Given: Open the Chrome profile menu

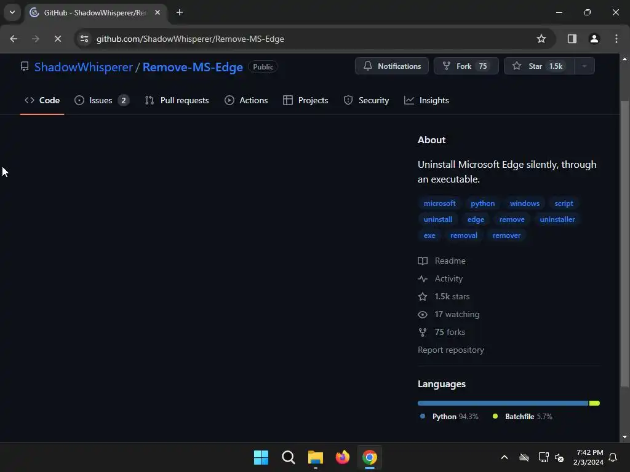Looking at the screenshot, I should 594,39.
